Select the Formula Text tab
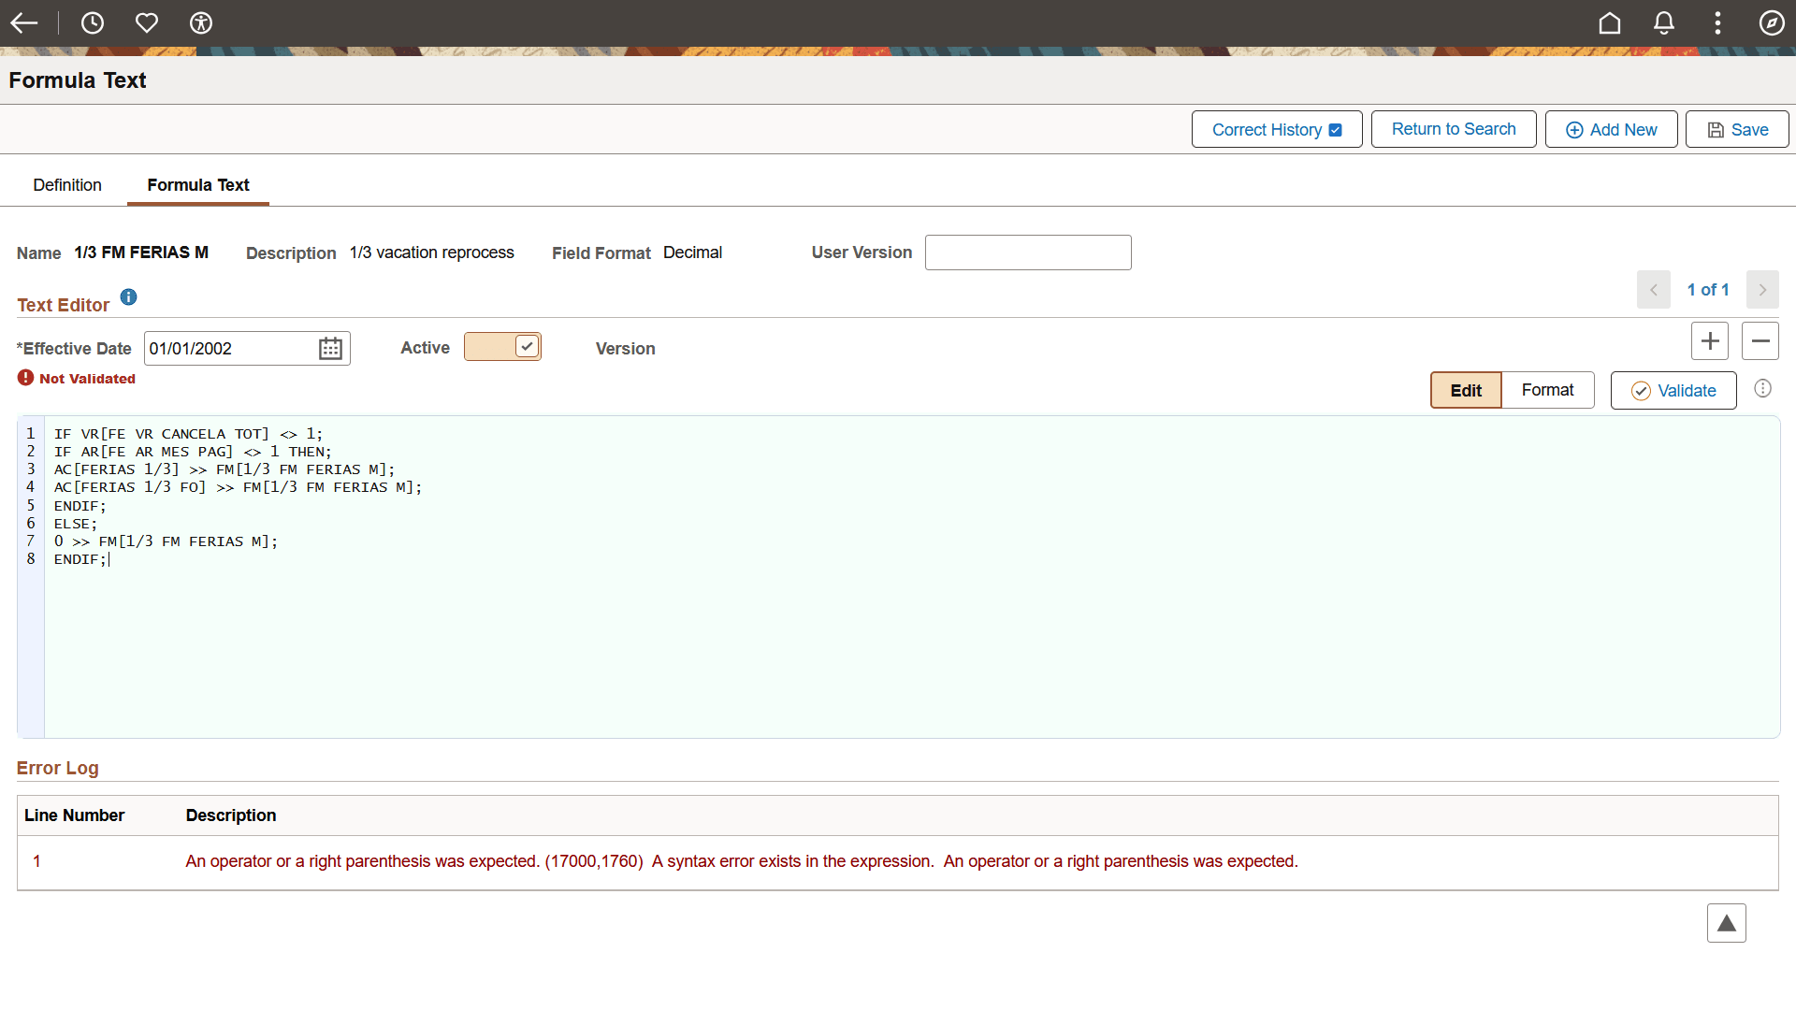Image resolution: width=1796 pixels, height=1010 pixels. (x=197, y=185)
